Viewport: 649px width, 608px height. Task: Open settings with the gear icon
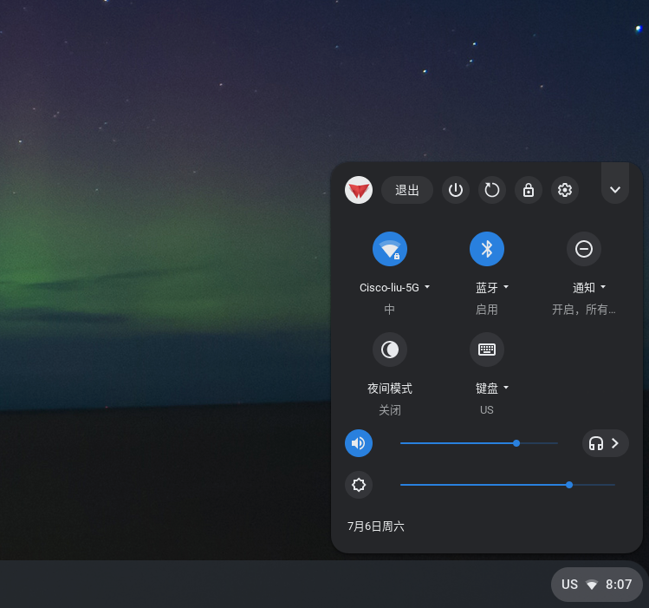pos(565,190)
